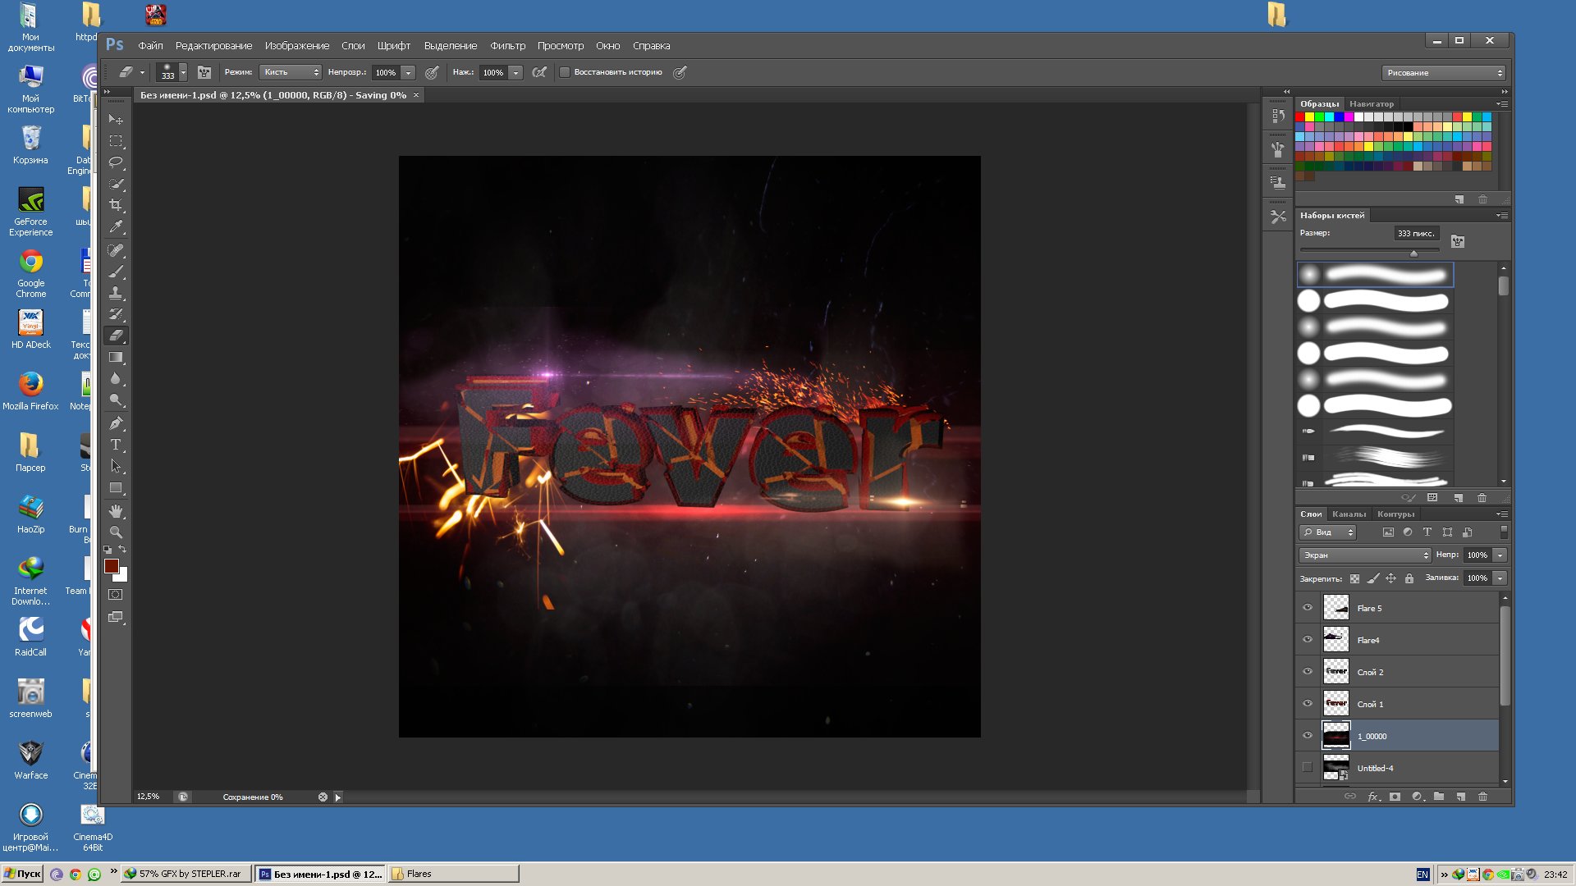Image resolution: width=1576 pixels, height=886 pixels.
Task: Switch to the Контуры tab
Action: pyautogui.click(x=1395, y=514)
